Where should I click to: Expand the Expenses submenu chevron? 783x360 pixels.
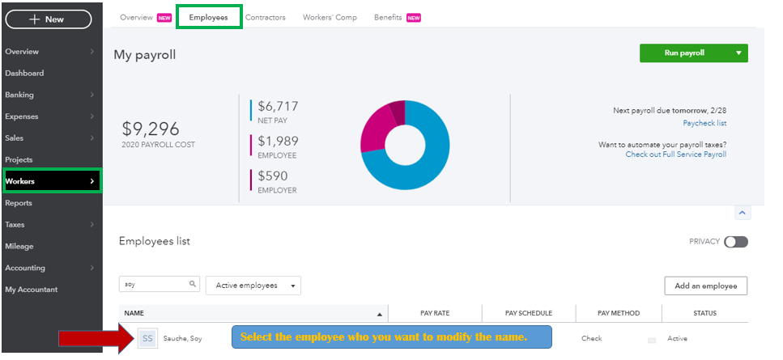91,116
